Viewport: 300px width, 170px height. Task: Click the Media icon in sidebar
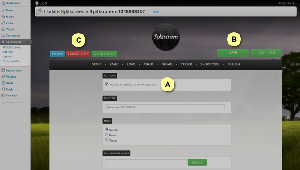pos(3,17)
